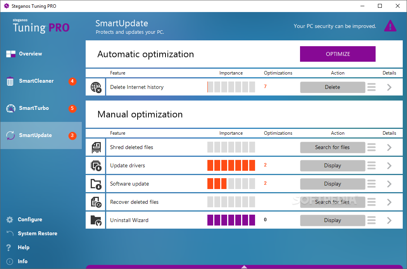Click 'Your PC security can be improved.' message
Image resolution: width=407 pixels, height=269 pixels.
pos(335,26)
